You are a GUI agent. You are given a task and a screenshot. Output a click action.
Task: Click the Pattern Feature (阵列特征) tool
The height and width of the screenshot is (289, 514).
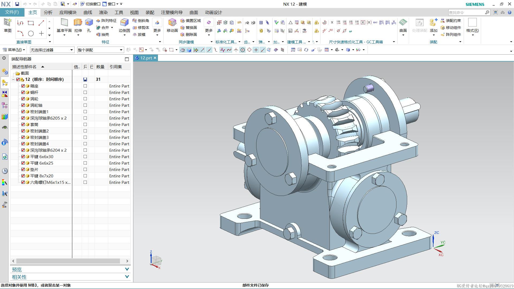[x=106, y=21]
